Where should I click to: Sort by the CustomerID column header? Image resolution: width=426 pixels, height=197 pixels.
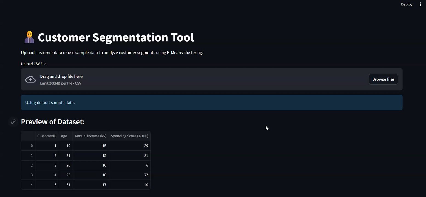pos(47,136)
